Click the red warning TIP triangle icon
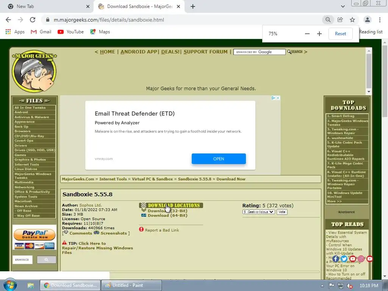Viewport: 388px width, 291px height. [x=64, y=243]
